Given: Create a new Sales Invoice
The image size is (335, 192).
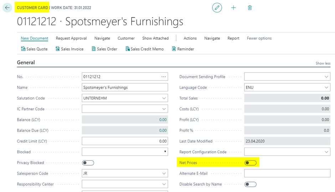Looking at the screenshot, I should (x=69, y=49).
